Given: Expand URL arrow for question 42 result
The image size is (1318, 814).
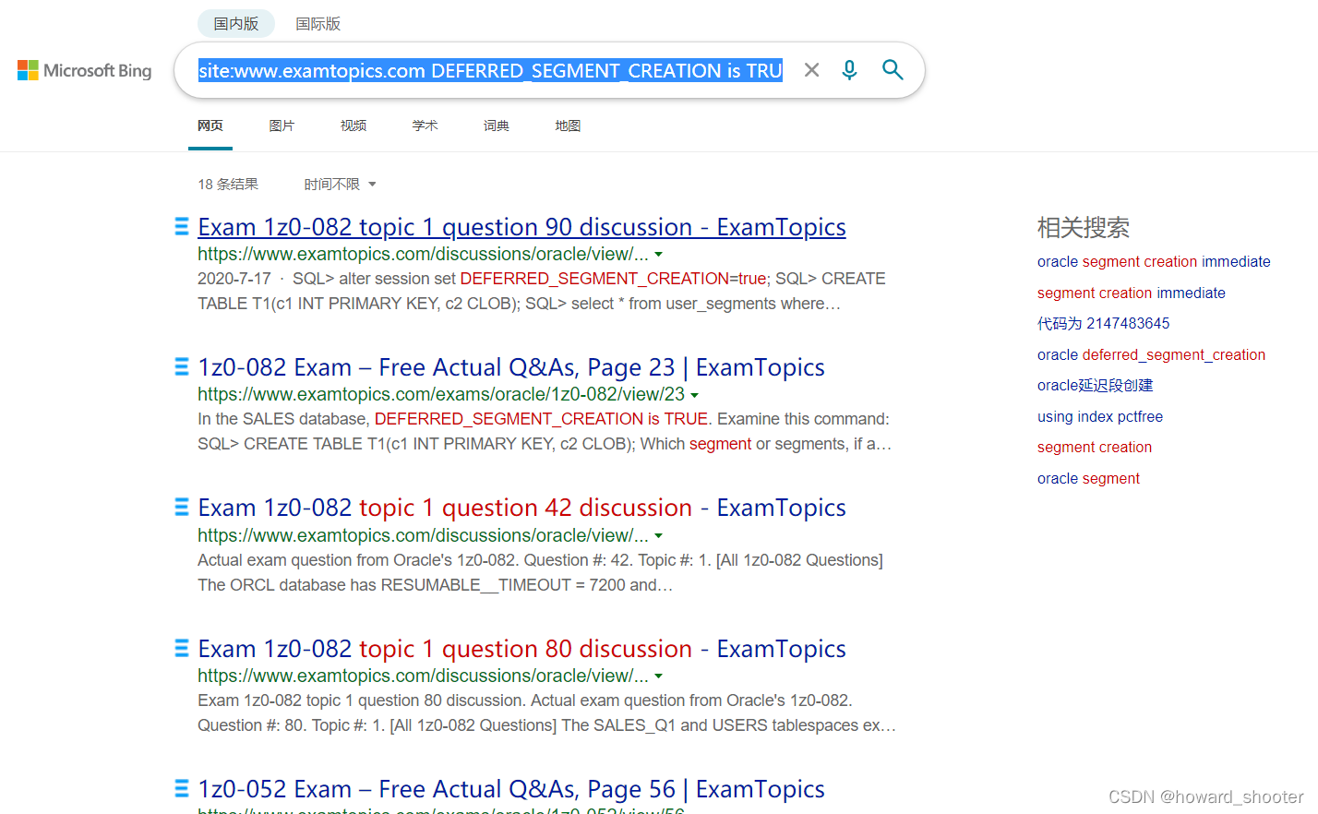Looking at the screenshot, I should coord(659,536).
